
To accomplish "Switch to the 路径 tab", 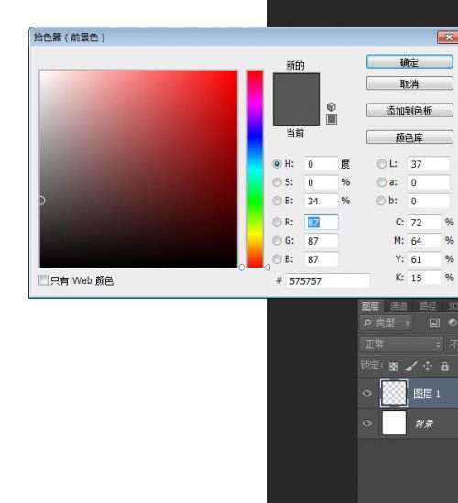I will (x=427, y=306).
